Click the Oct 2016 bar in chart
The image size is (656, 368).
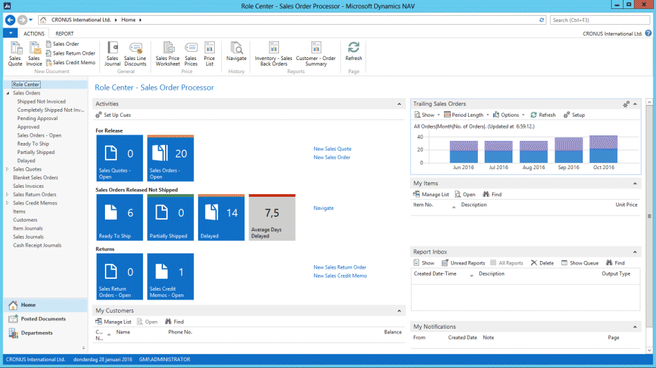coord(604,149)
